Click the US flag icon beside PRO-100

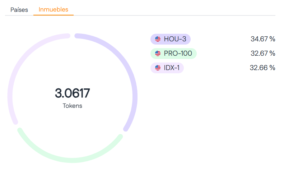coord(158,54)
